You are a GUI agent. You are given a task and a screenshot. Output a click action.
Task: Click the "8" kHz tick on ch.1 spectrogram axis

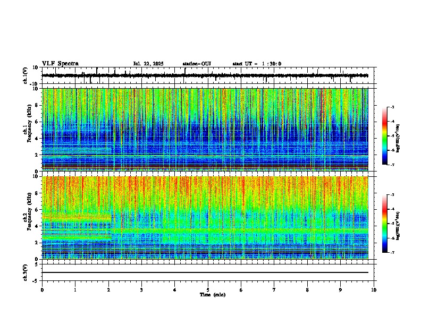click(37, 105)
